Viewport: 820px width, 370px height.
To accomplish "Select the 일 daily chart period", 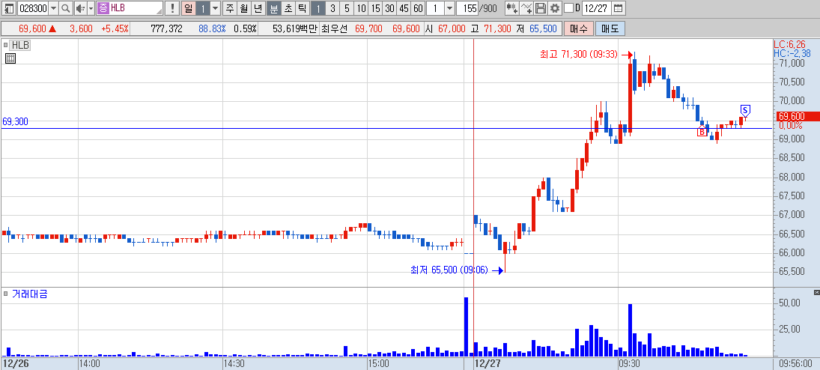I will tap(188, 7).
